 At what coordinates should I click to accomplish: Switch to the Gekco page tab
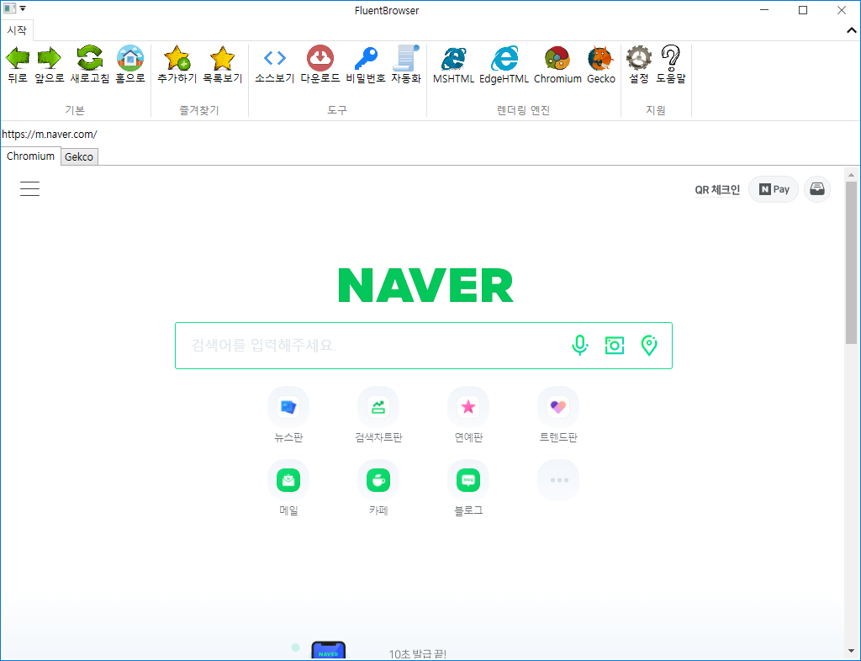point(79,157)
